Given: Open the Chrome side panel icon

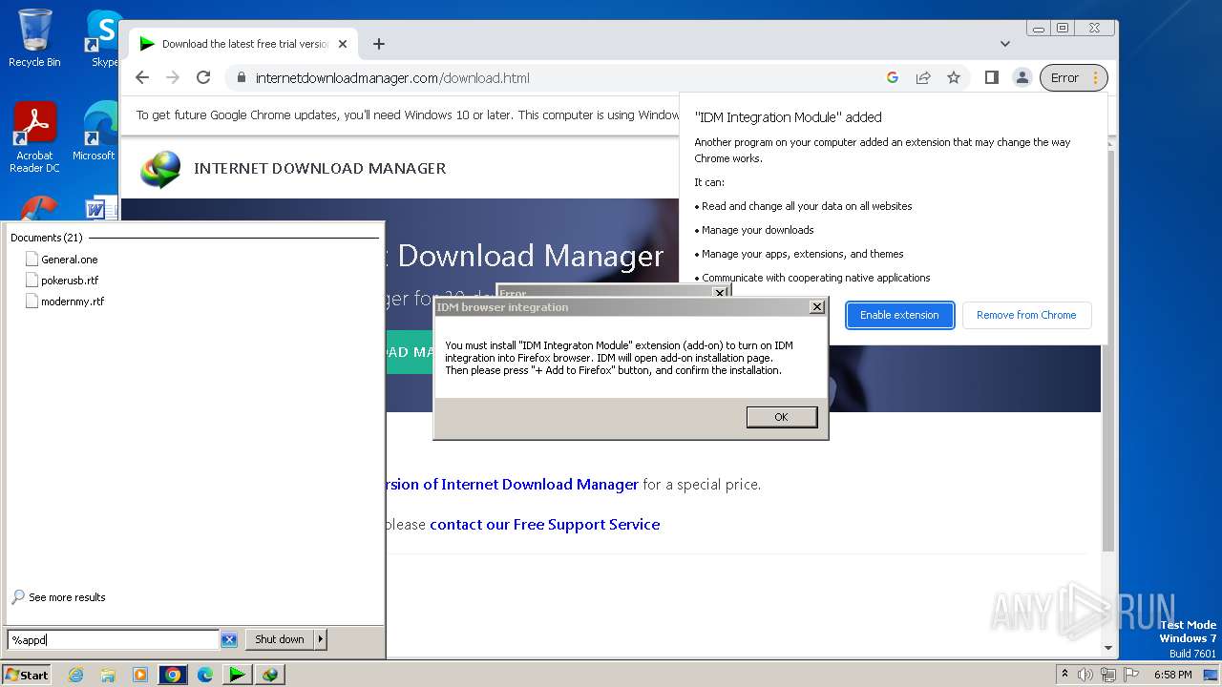Looking at the screenshot, I should (992, 78).
